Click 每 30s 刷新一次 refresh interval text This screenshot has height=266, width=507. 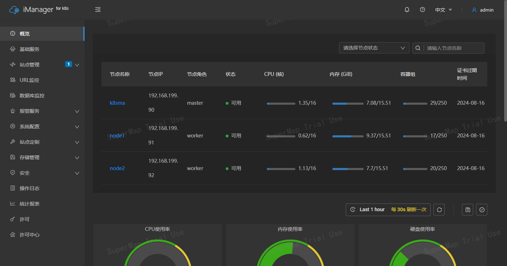tap(409, 209)
